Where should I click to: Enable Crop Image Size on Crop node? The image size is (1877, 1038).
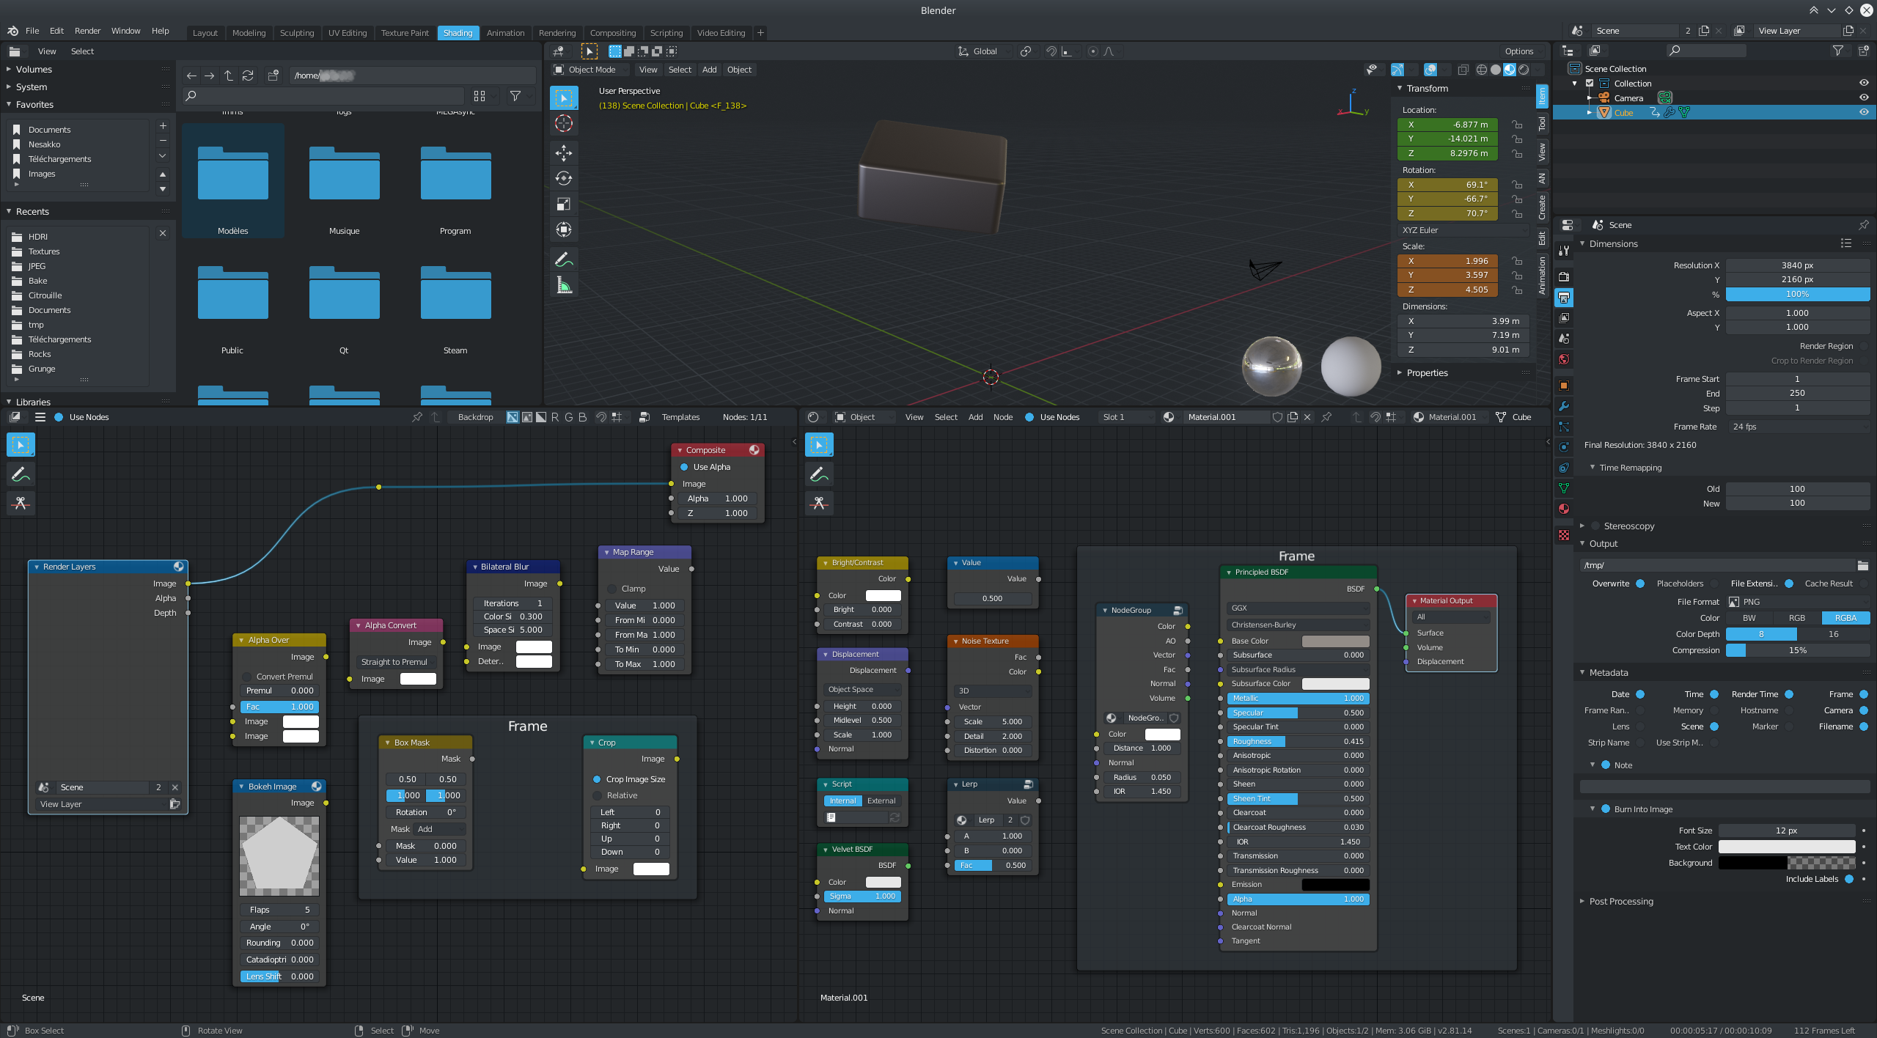(597, 779)
